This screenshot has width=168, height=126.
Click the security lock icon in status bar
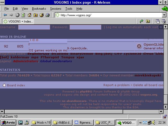[165, 117]
